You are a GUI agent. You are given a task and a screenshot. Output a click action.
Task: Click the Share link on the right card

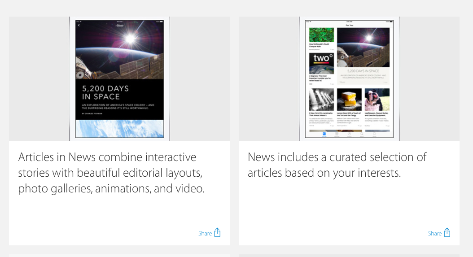tap(434, 233)
